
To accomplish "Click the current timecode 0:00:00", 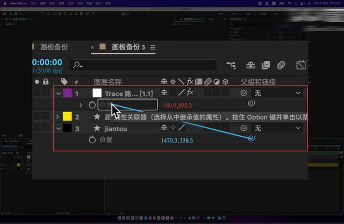I will (47, 62).
